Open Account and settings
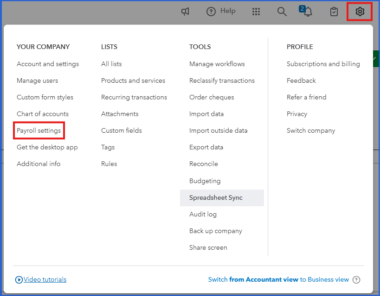The width and height of the screenshot is (380, 296). point(48,64)
